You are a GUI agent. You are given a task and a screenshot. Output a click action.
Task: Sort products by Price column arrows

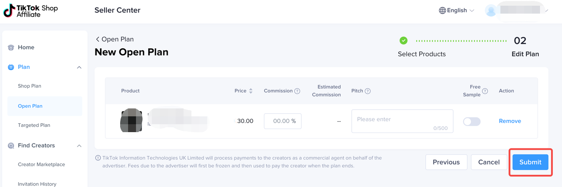[x=251, y=91]
